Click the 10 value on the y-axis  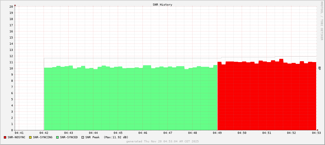(x=11, y=69)
